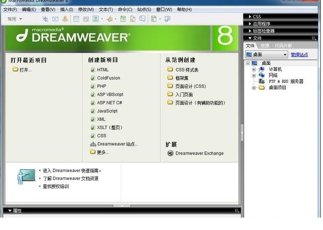
Task: Switch to the 代码片断 tab
Action: click(x=283, y=46)
